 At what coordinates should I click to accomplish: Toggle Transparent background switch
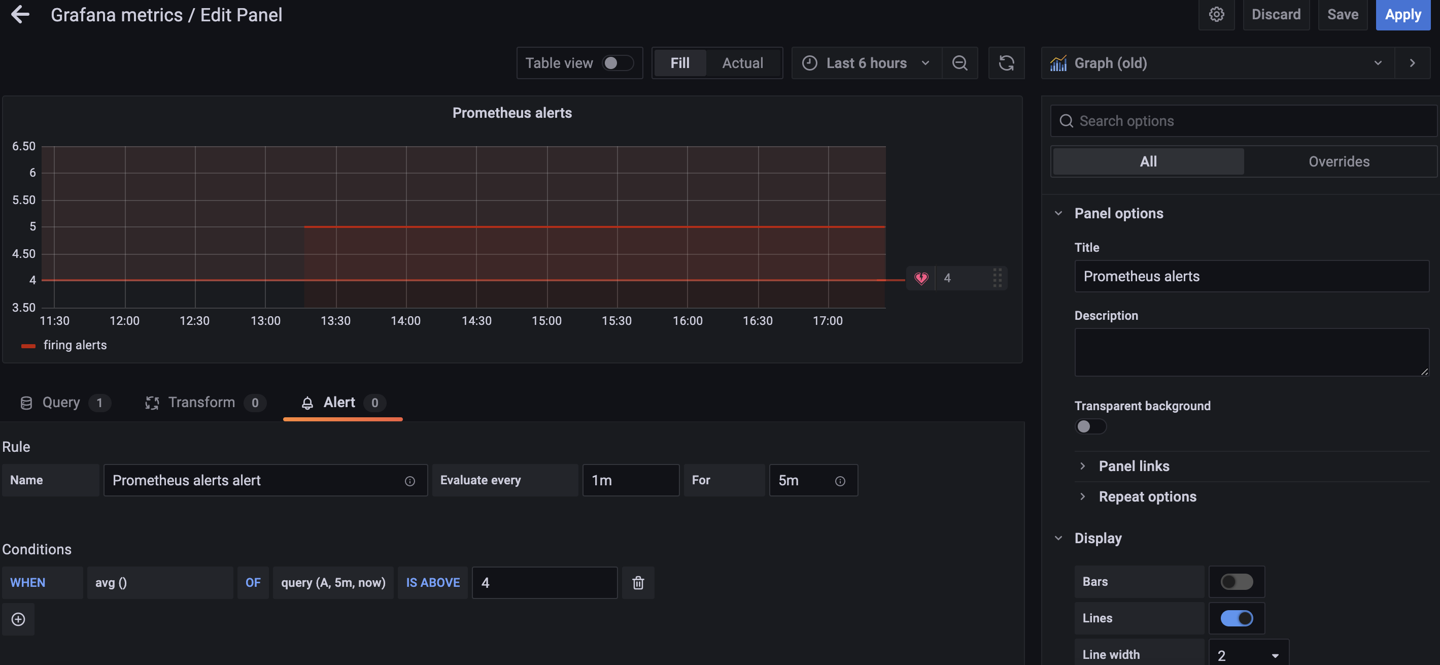(x=1089, y=427)
